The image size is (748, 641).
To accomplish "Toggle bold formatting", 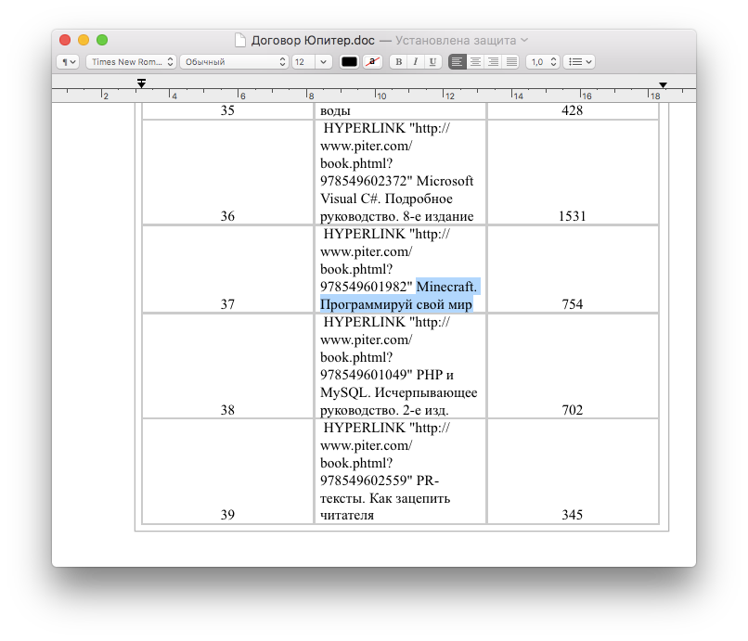I will (398, 62).
